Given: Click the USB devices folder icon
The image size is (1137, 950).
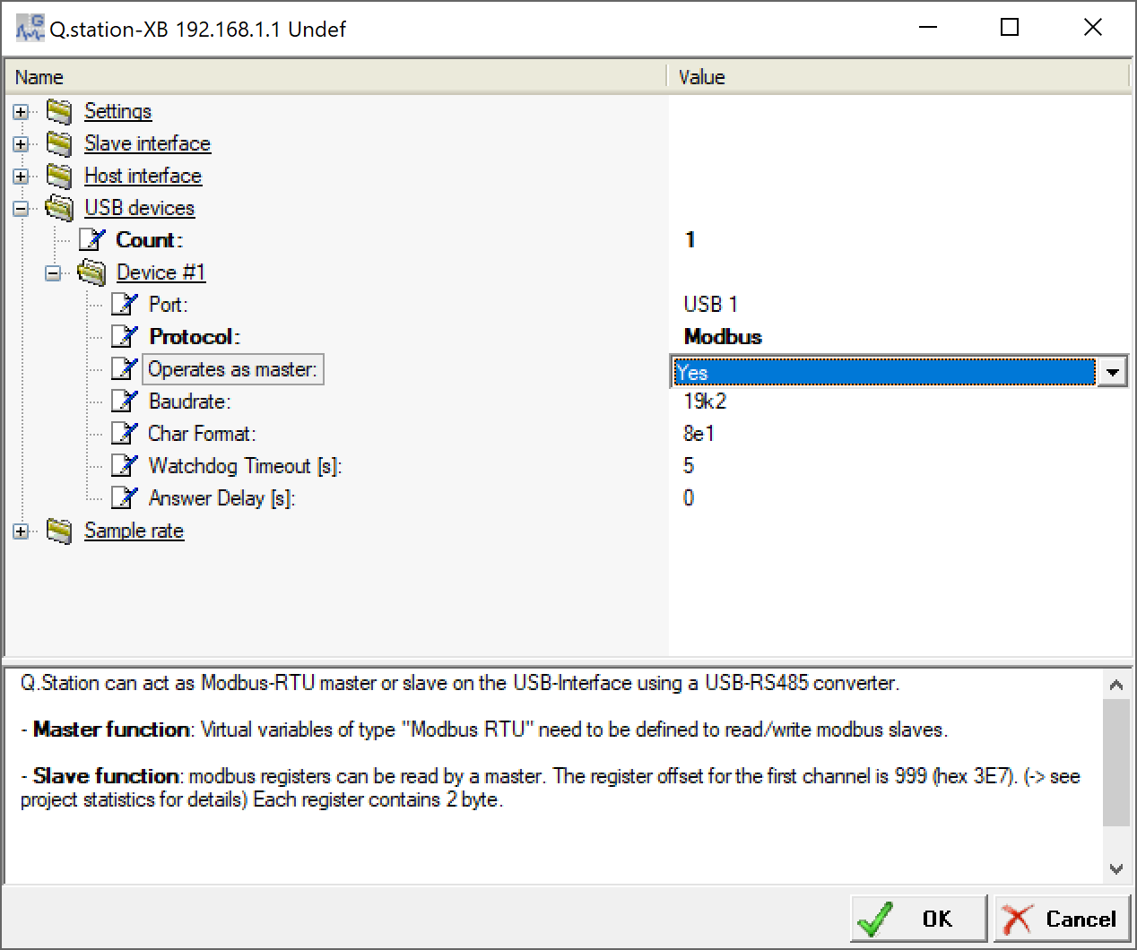Looking at the screenshot, I should coord(59,207).
